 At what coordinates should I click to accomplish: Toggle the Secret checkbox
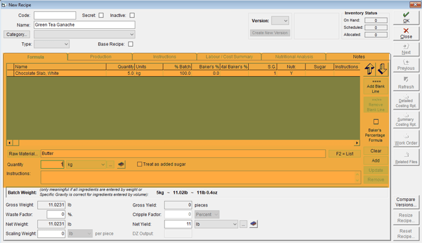101,15
